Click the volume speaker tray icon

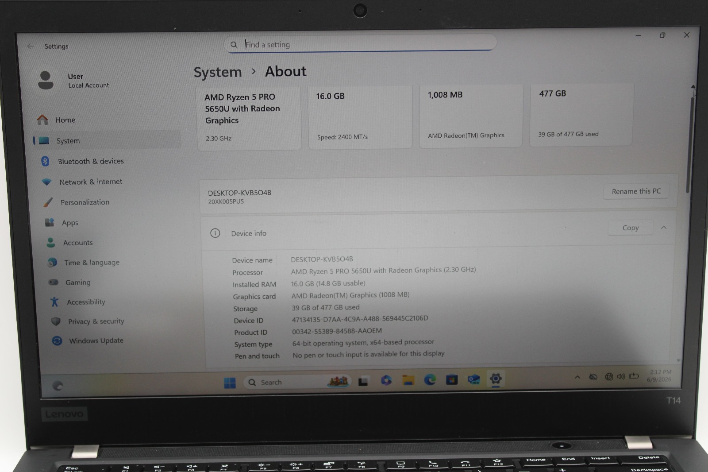point(621,376)
